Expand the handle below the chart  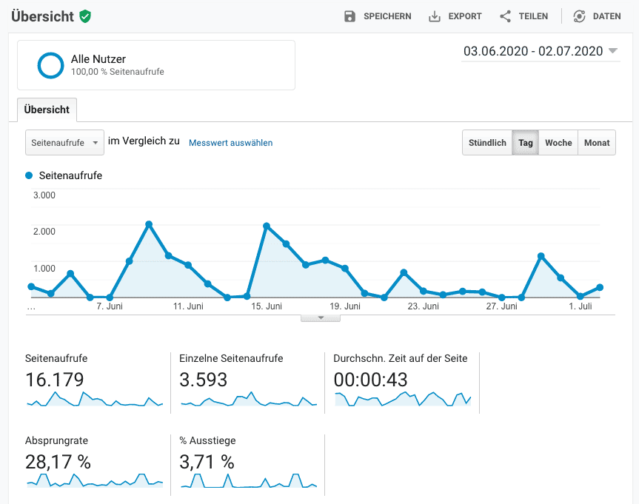(x=320, y=317)
